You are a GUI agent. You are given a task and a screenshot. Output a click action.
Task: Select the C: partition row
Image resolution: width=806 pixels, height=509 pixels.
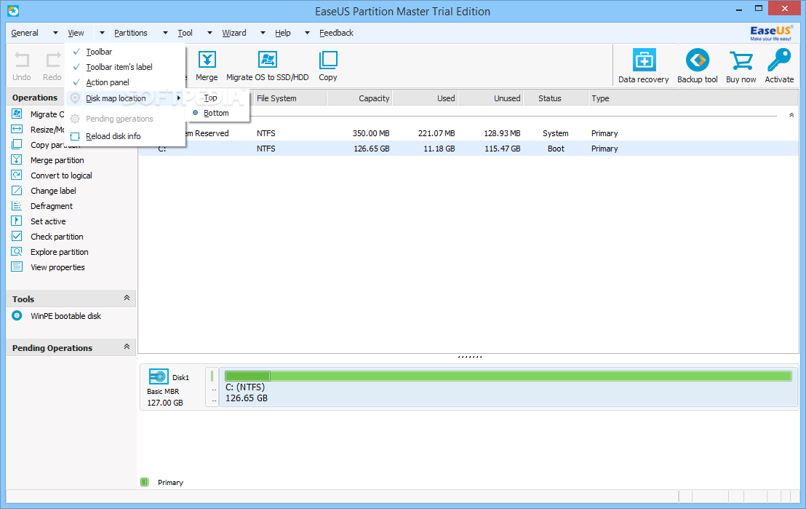(468, 149)
